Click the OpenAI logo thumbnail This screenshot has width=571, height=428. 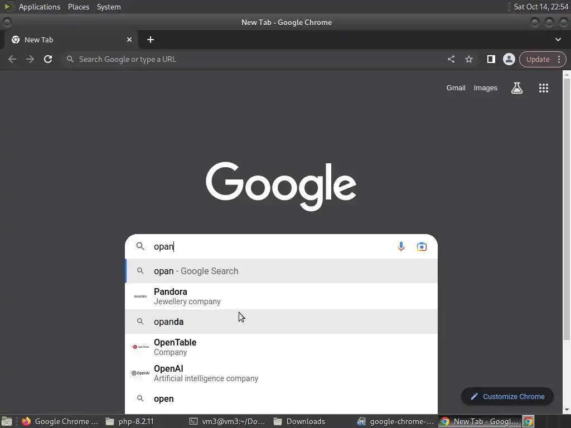coord(140,373)
